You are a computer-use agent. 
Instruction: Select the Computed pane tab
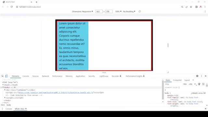tap(177, 80)
